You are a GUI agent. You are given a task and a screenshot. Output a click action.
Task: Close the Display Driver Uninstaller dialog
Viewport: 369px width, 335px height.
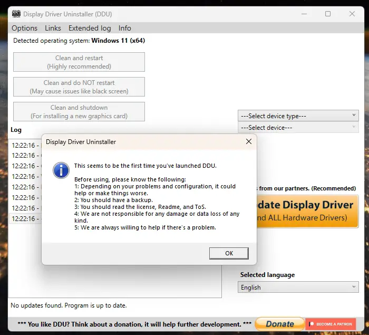[x=249, y=141]
